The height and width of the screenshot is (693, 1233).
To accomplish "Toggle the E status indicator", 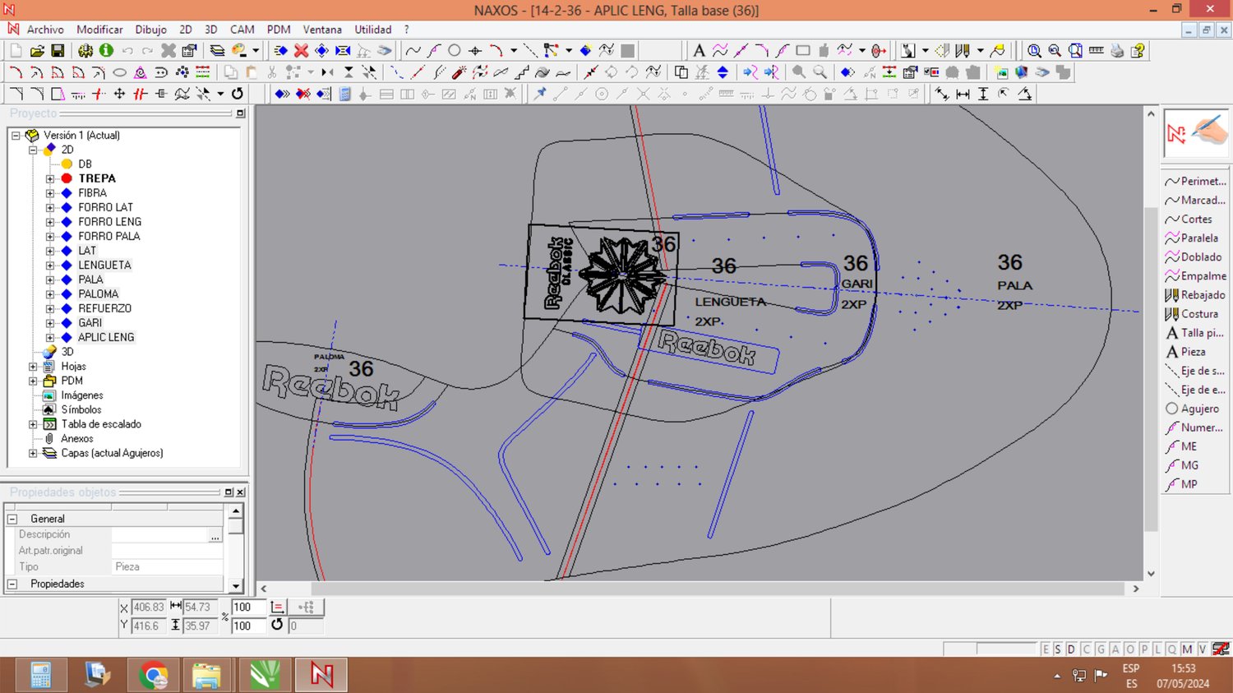I will pos(1046,649).
